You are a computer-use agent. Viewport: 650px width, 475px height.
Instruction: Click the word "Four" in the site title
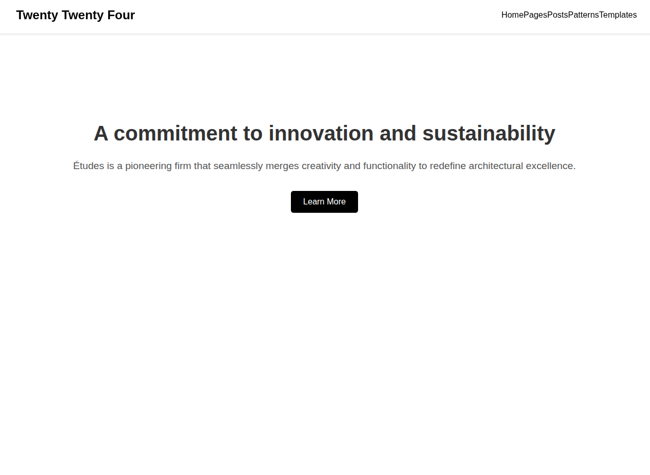[x=121, y=15]
